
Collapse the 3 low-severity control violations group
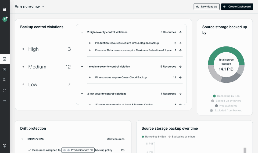pos(82,94)
